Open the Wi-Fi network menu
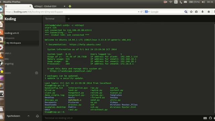The width and height of the screenshot is (215, 121). pyautogui.click(x=171, y=2)
